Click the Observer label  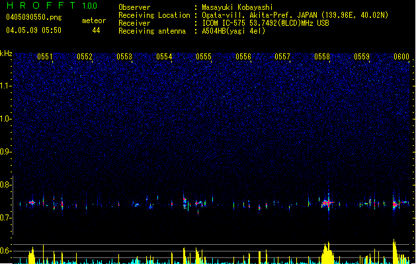[134, 7]
